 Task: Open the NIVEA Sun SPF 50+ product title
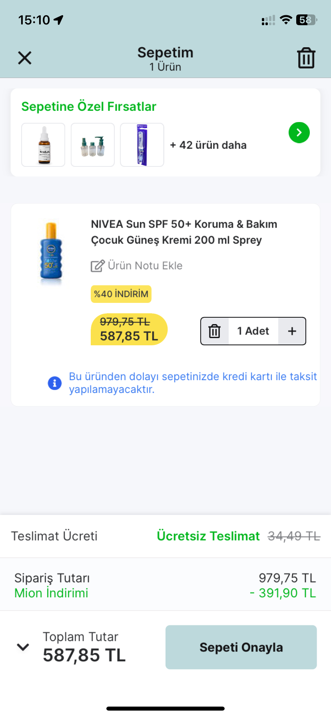tap(184, 232)
